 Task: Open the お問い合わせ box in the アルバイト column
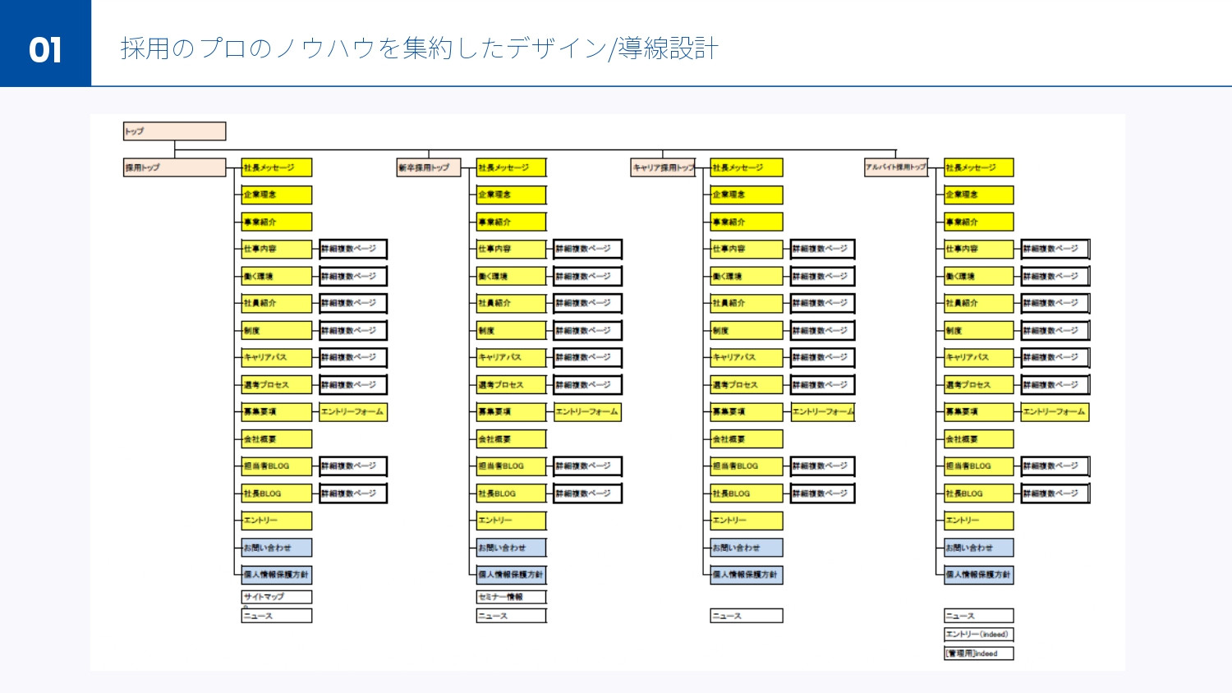[x=978, y=547]
